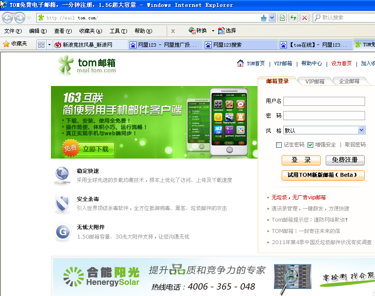Click the 收藏夹 favorites star button
Screen dimensions: 375x296
15,44
